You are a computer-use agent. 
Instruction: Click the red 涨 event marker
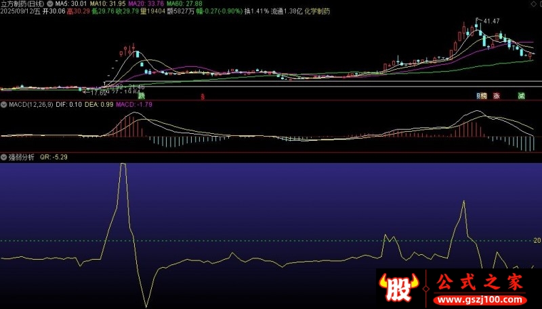497,96
